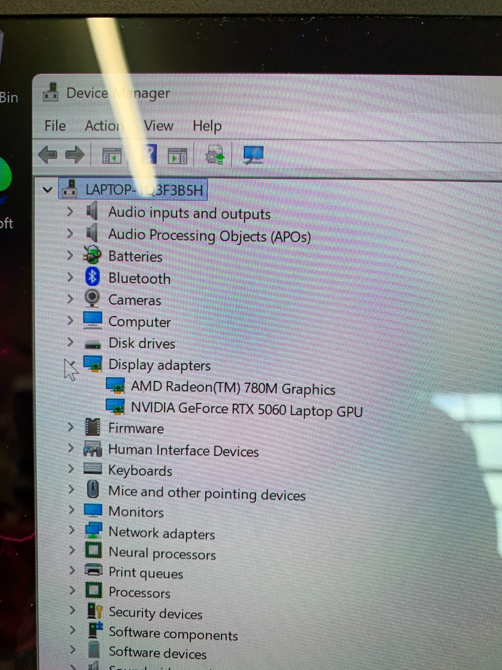Click the drive icon beside Disk drives
This screenshot has height=670, width=502.
[92, 344]
